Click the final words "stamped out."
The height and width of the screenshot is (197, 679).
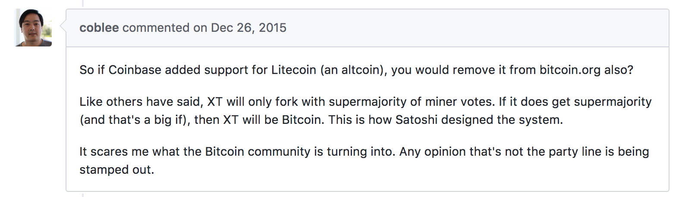point(116,169)
